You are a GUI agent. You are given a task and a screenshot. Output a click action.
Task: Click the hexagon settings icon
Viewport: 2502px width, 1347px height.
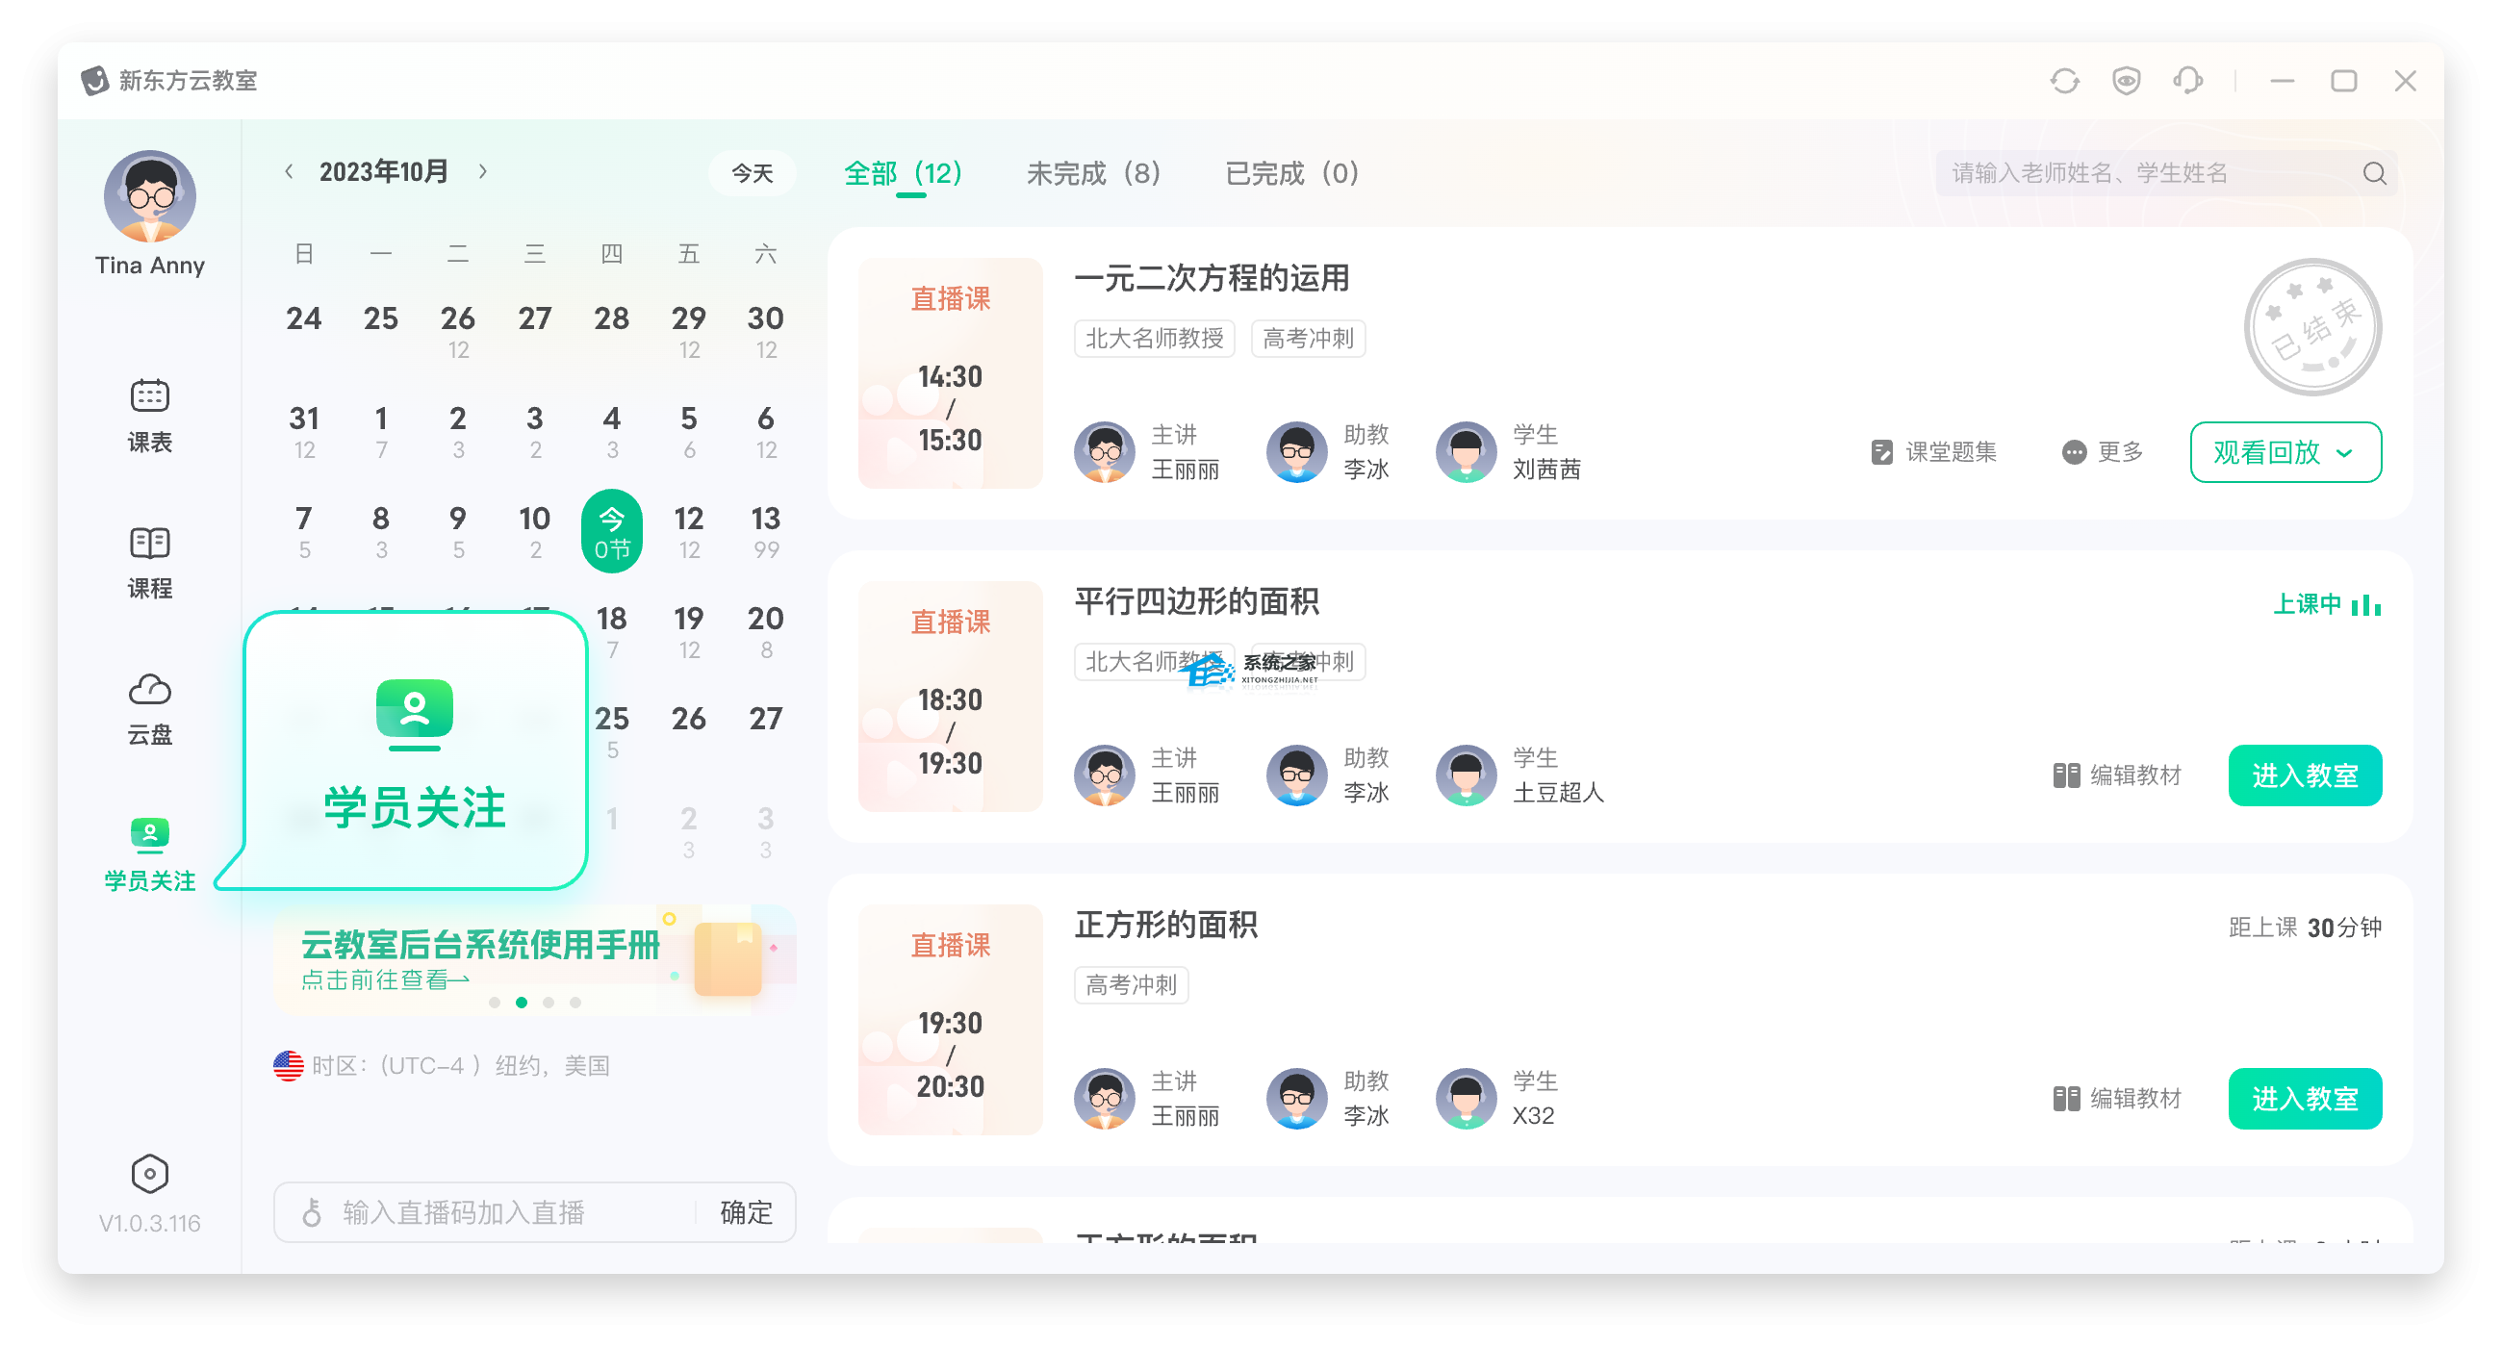pyautogui.click(x=149, y=1174)
